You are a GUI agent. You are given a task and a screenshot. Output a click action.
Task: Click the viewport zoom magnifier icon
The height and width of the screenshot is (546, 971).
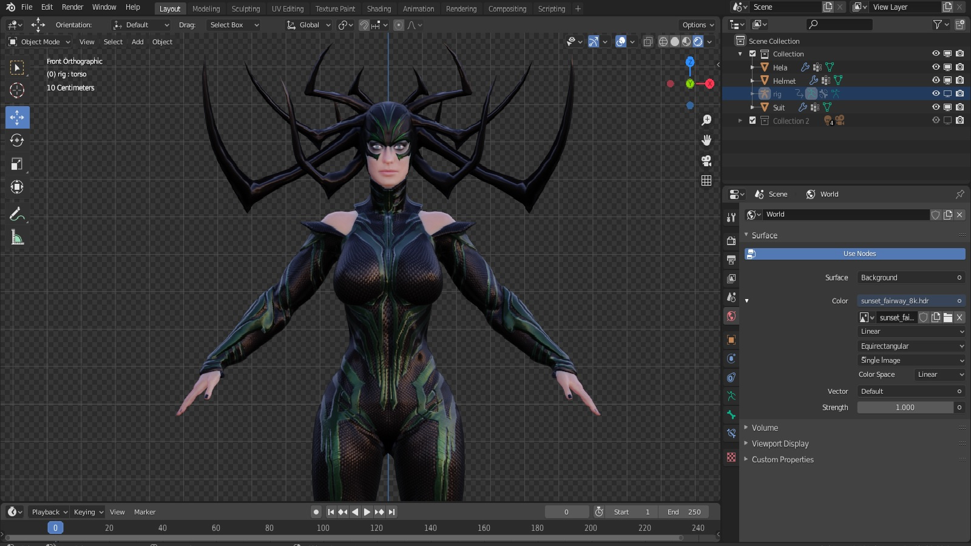[706, 120]
